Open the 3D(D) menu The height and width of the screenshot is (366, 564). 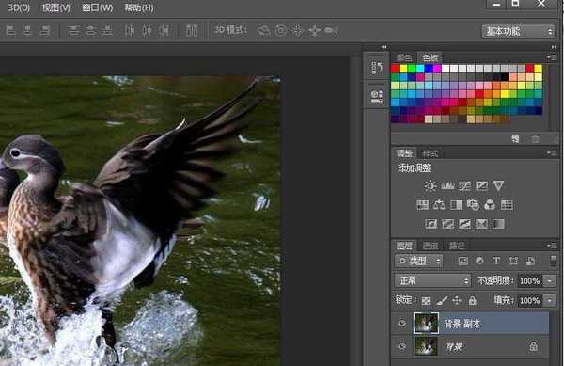tap(19, 8)
